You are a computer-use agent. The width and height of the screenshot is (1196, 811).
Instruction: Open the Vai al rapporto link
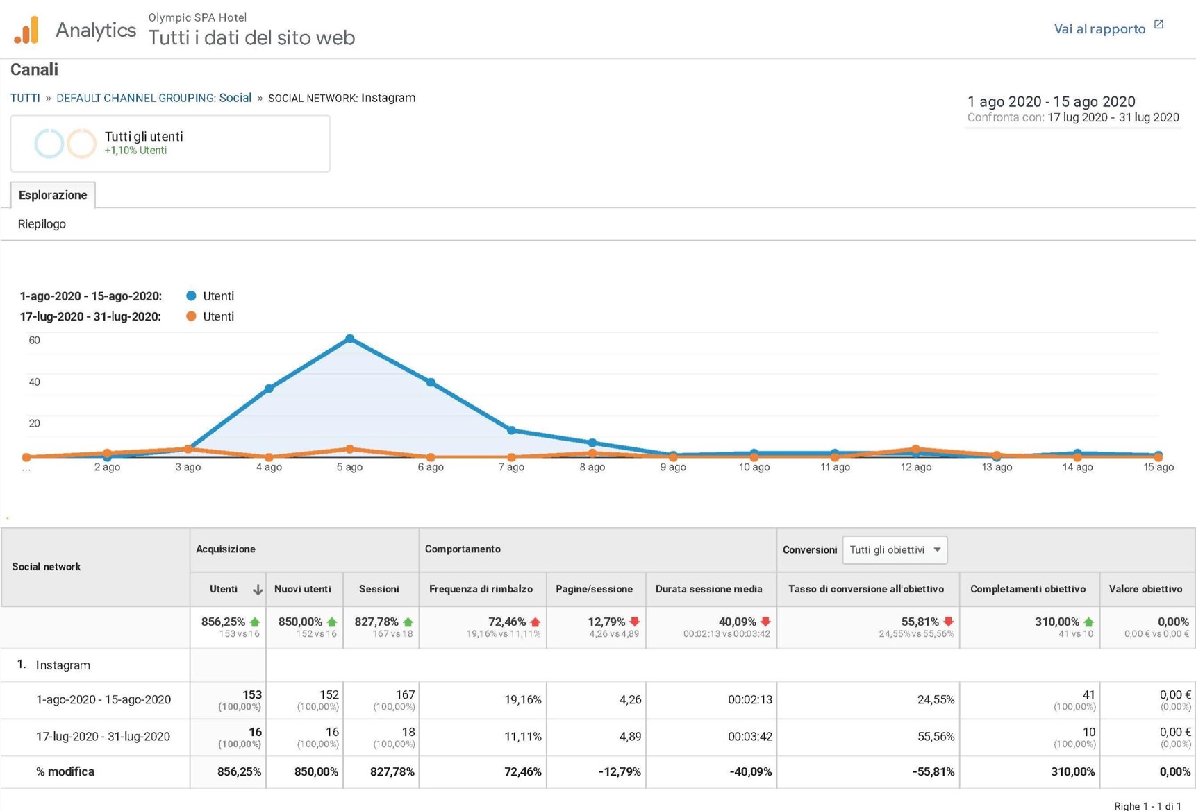click(x=1099, y=29)
